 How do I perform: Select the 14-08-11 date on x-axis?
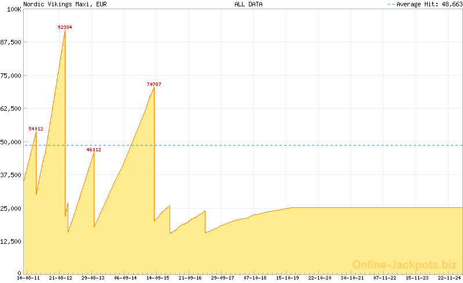[x=28, y=278]
